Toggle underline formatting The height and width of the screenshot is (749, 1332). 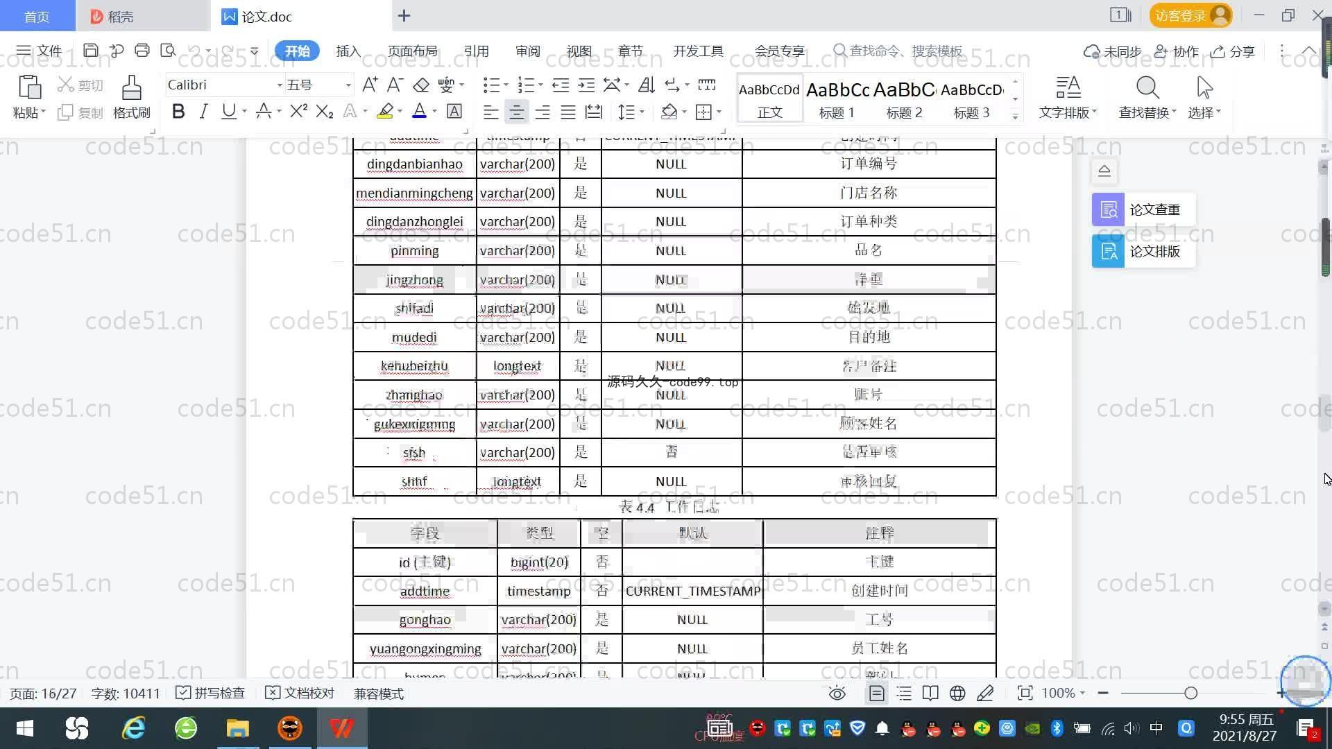[x=228, y=111]
